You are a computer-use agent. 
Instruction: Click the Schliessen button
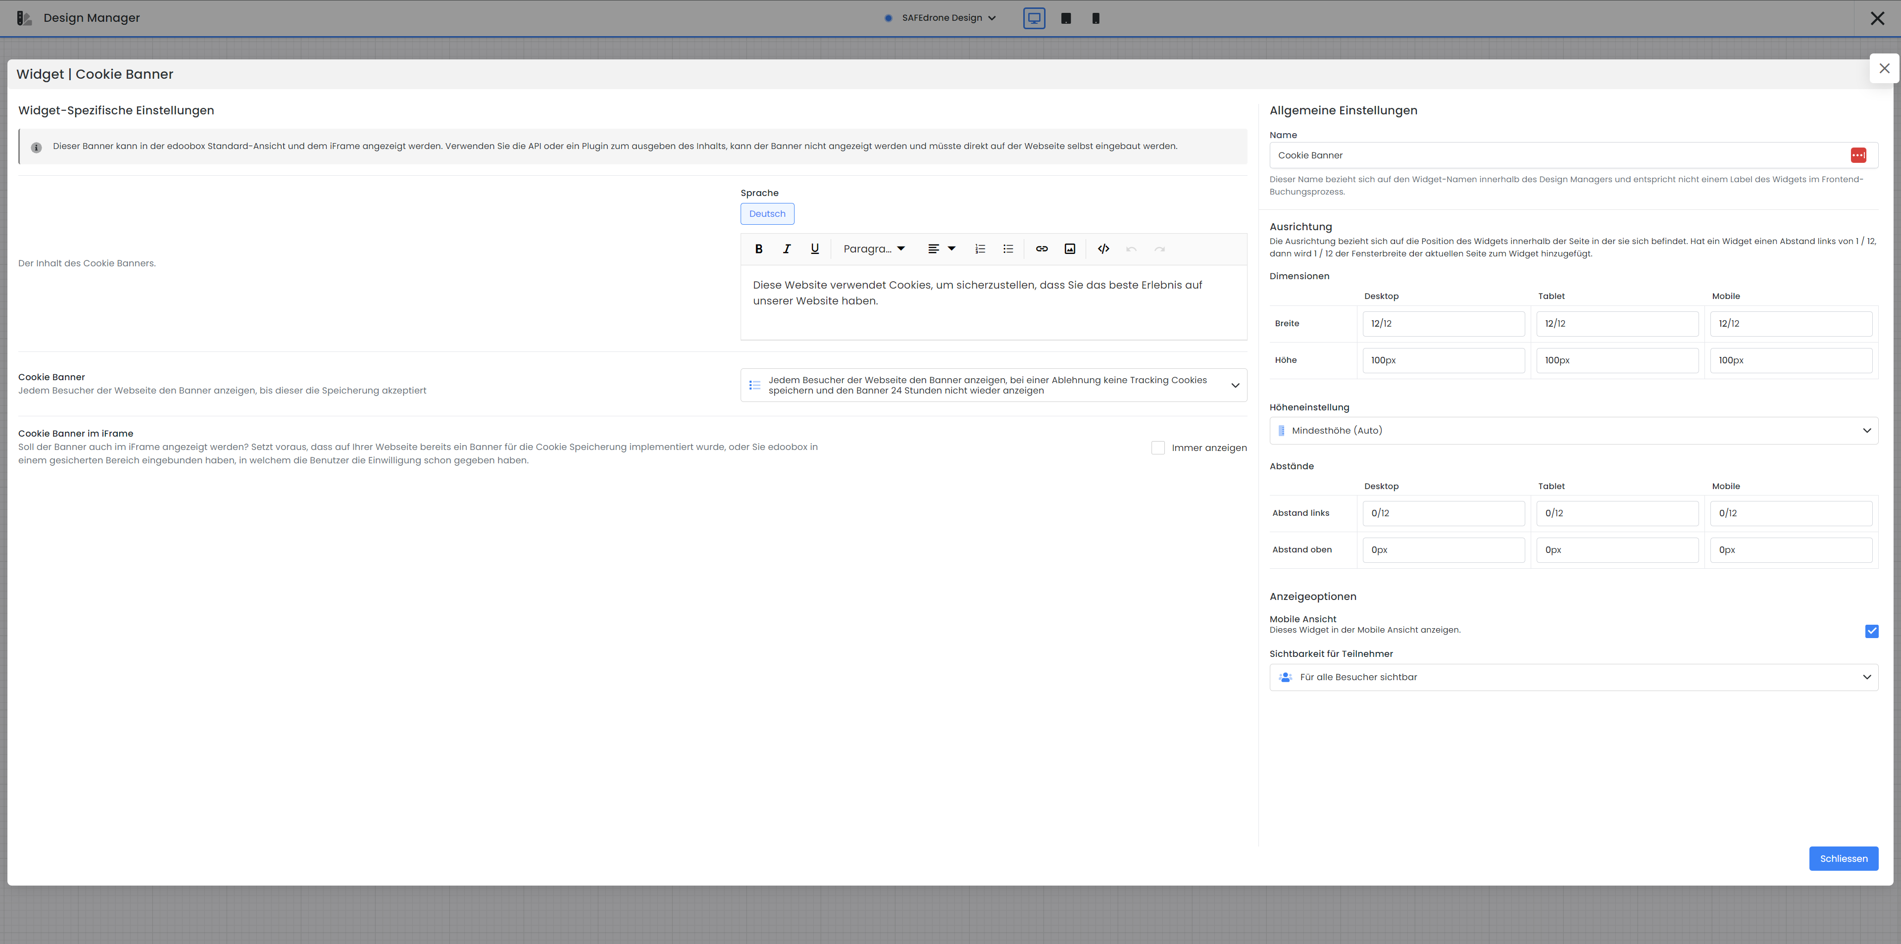click(1843, 858)
